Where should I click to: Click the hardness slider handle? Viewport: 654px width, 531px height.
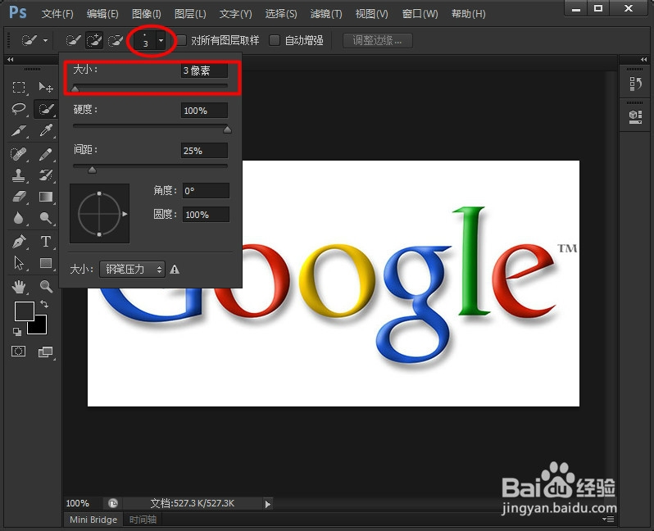click(x=227, y=129)
